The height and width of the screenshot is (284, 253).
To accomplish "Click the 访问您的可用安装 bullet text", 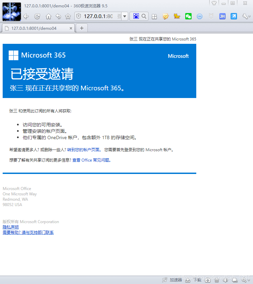I will coord(42,125).
